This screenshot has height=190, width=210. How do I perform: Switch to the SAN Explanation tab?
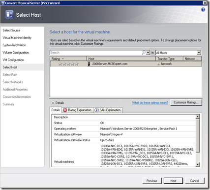pyautogui.click(x=108, y=110)
